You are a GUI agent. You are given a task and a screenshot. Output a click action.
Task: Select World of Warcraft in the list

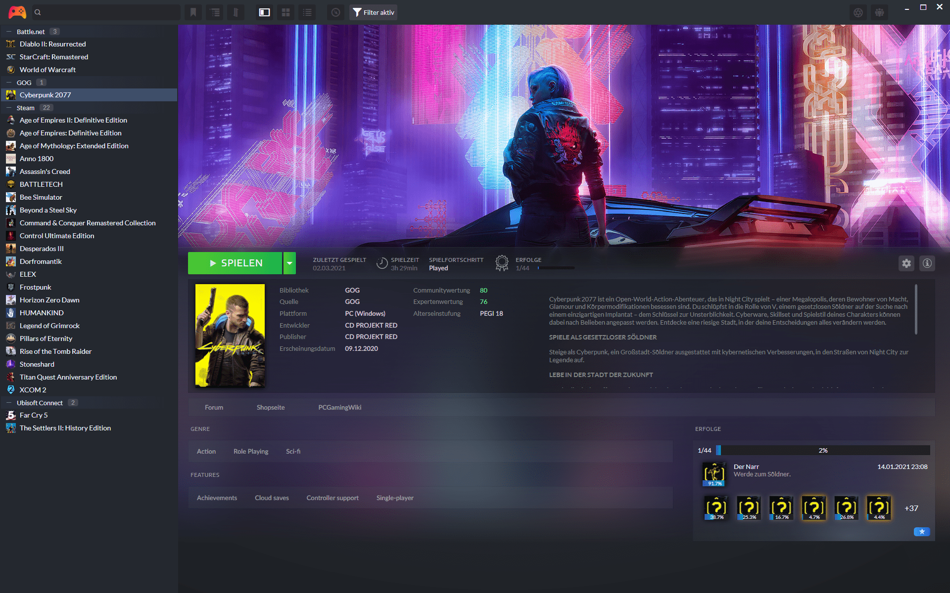(89, 70)
